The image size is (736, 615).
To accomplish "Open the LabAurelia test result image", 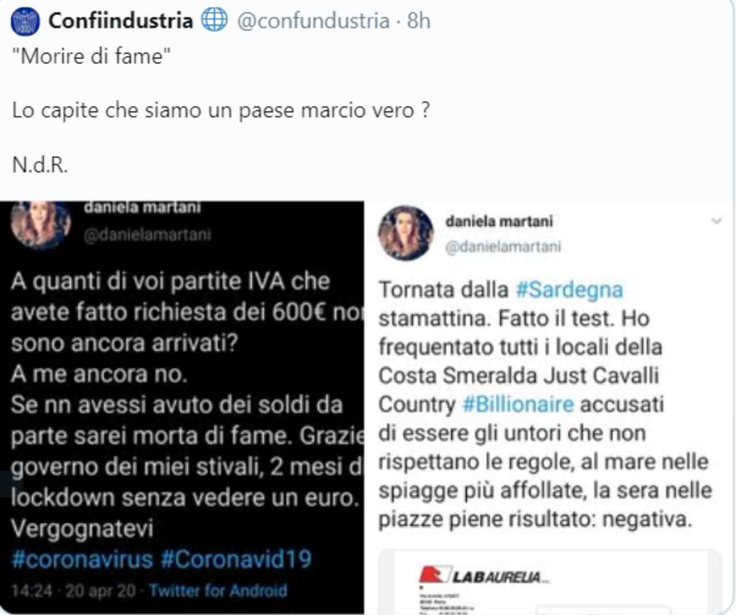I will point(549,582).
